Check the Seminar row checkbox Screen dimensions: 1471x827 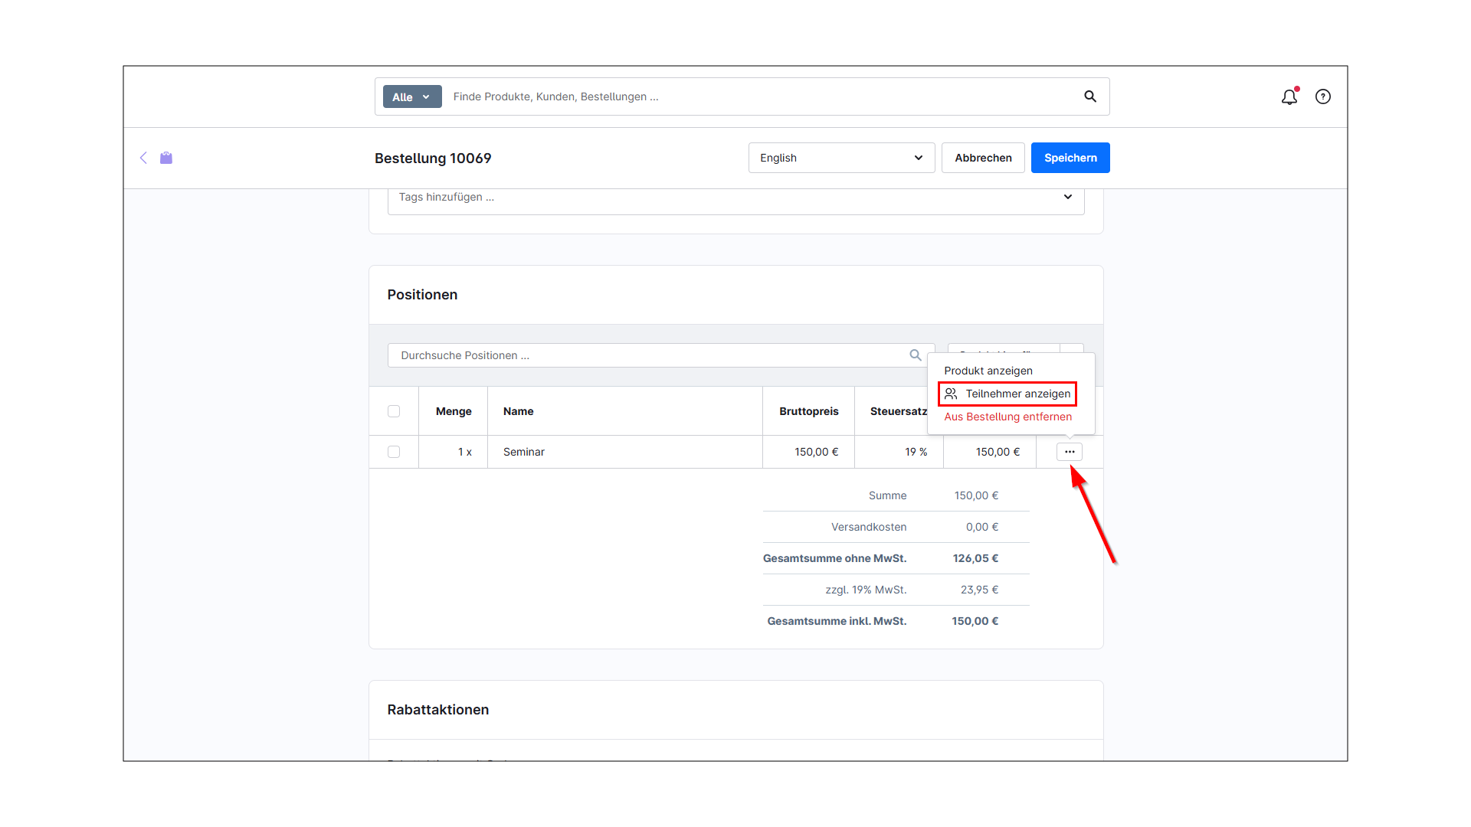(x=394, y=452)
